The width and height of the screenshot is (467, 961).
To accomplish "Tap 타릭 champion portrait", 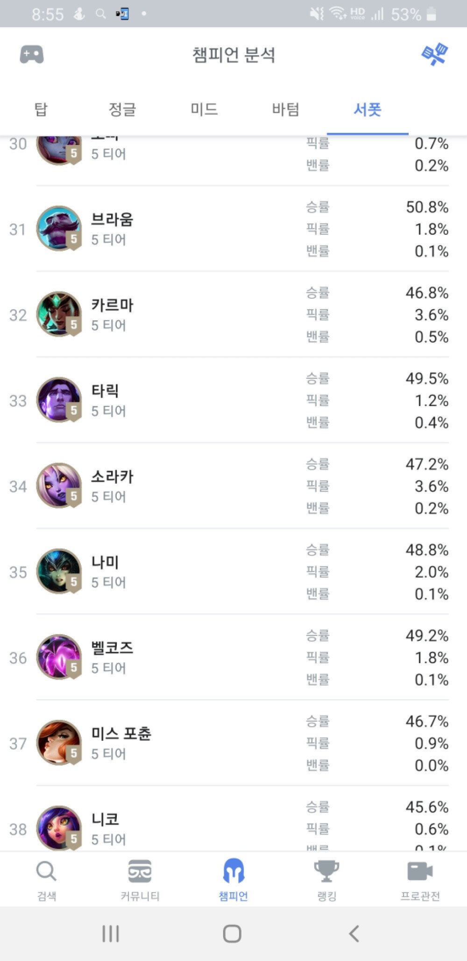I will click(x=59, y=400).
